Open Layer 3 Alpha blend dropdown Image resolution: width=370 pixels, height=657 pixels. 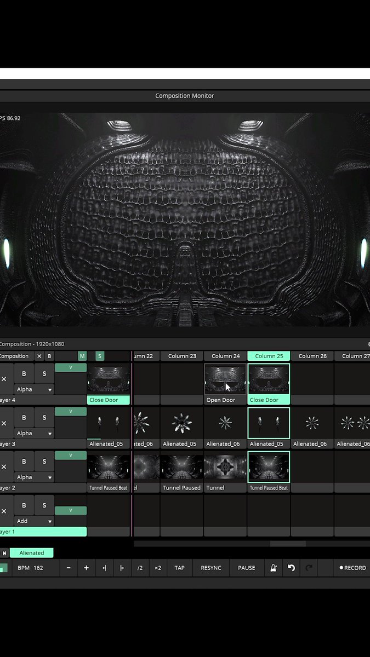click(x=34, y=433)
